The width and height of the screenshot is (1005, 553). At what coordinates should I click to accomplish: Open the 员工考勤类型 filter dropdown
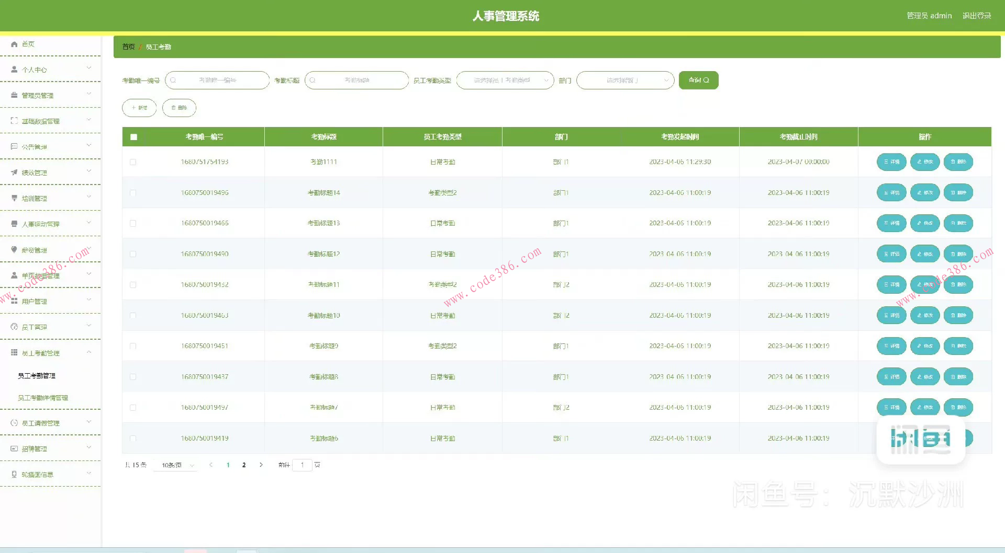coord(505,80)
